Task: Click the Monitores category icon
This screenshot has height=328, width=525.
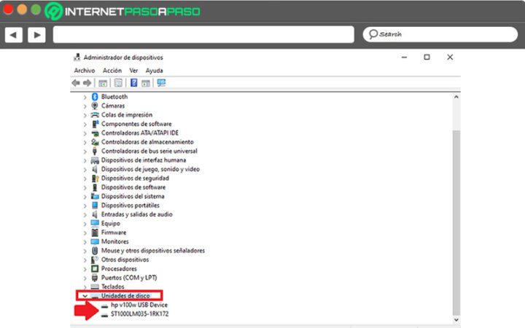Action: (95, 241)
